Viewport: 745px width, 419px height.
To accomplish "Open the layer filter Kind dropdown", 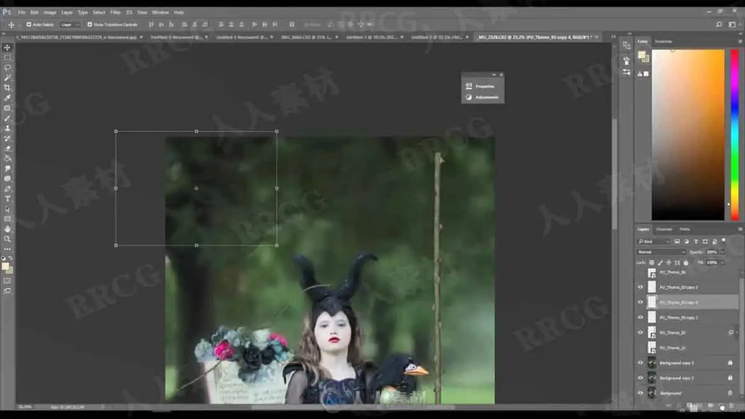I will (654, 241).
